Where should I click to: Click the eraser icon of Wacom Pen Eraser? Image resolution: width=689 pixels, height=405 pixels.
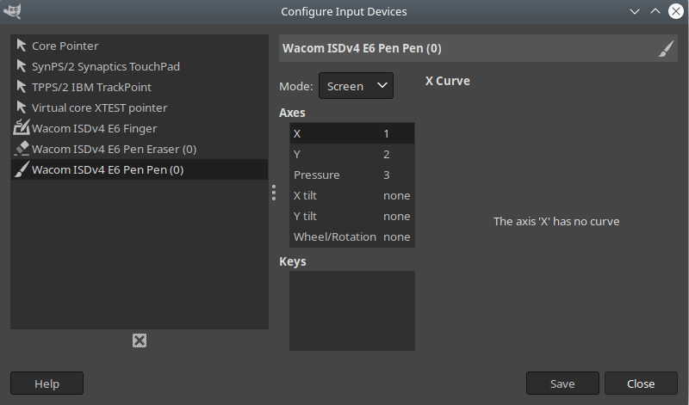pos(21,148)
